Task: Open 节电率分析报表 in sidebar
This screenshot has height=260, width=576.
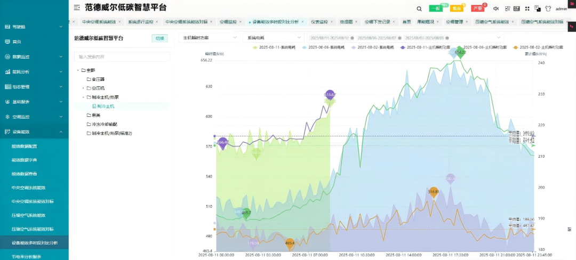Action: pyautogui.click(x=26, y=257)
